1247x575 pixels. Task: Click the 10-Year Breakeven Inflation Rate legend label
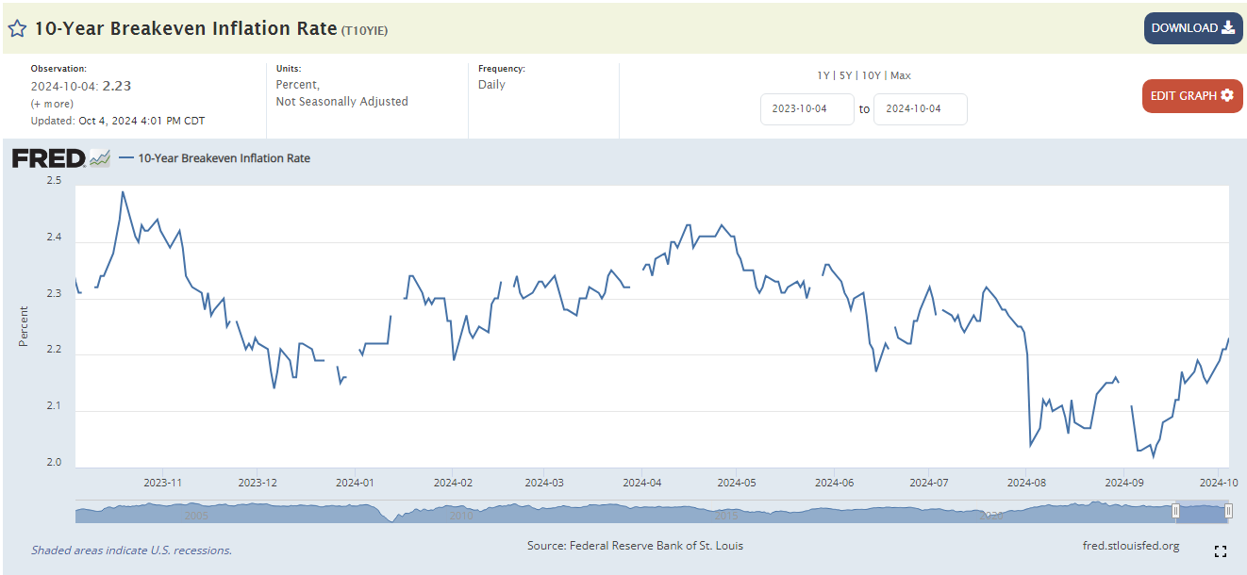224,158
